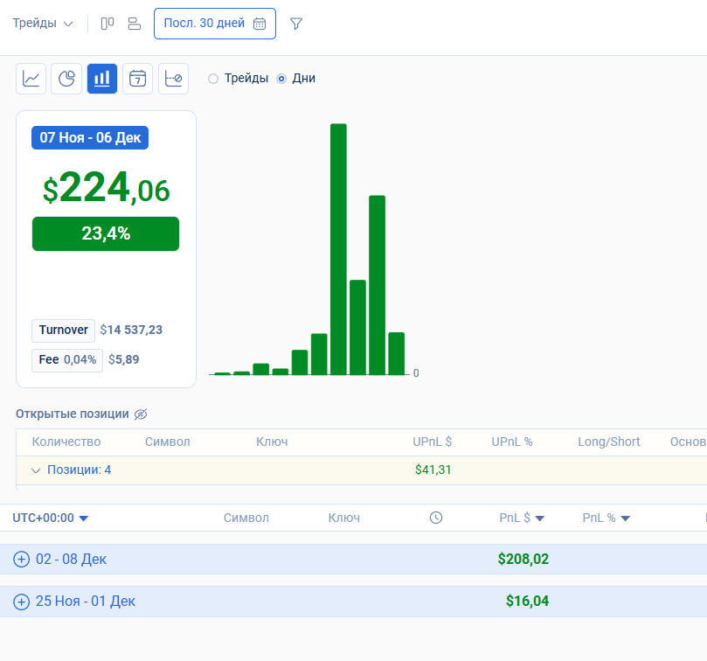The width and height of the screenshot is (707, 661).
Task: Sort by the PnL $ column
Action: click(522, 518)
